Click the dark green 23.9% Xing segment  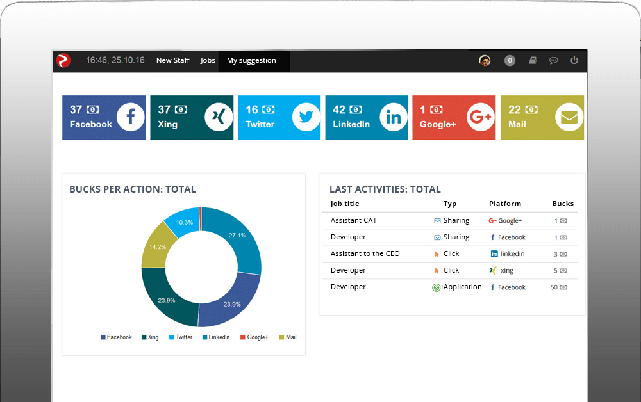[x=167, y=300]
